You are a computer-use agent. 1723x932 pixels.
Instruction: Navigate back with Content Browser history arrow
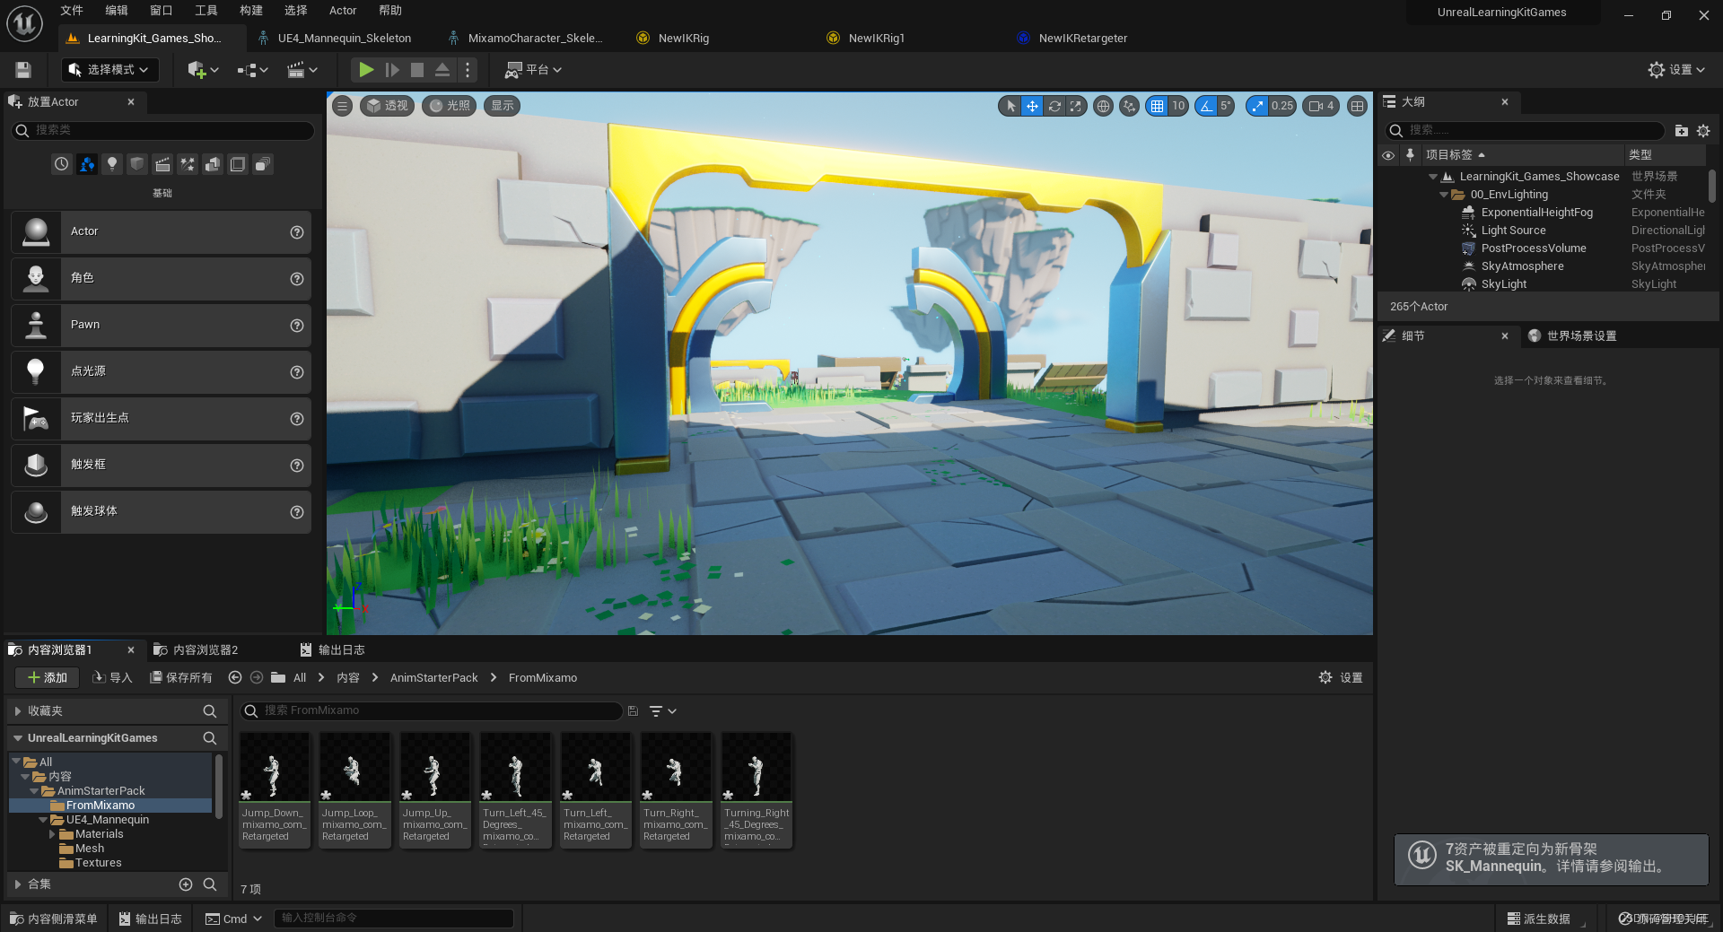click(x=235, y=678)
